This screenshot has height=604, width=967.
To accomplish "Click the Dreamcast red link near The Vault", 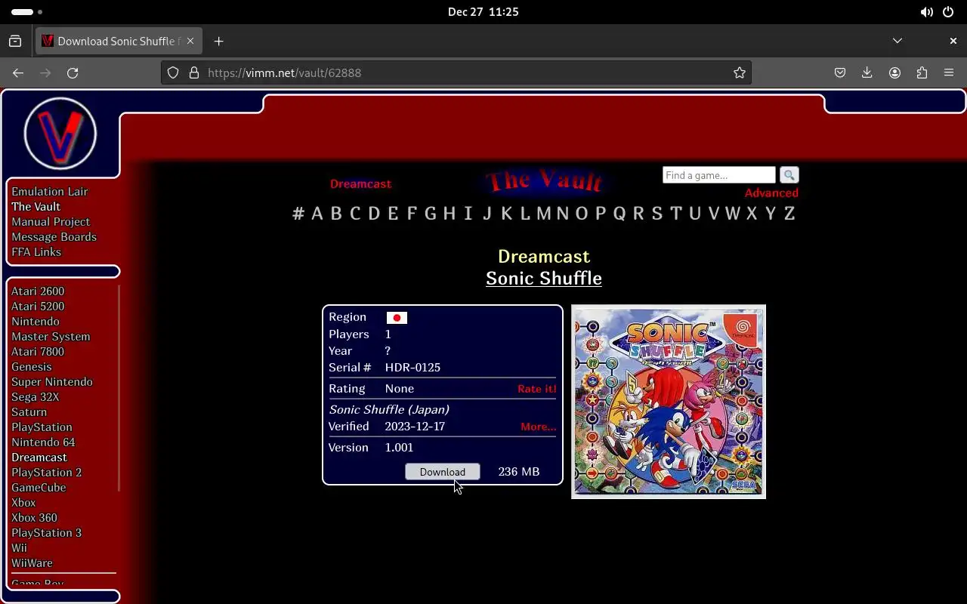I will pos(360,183).
